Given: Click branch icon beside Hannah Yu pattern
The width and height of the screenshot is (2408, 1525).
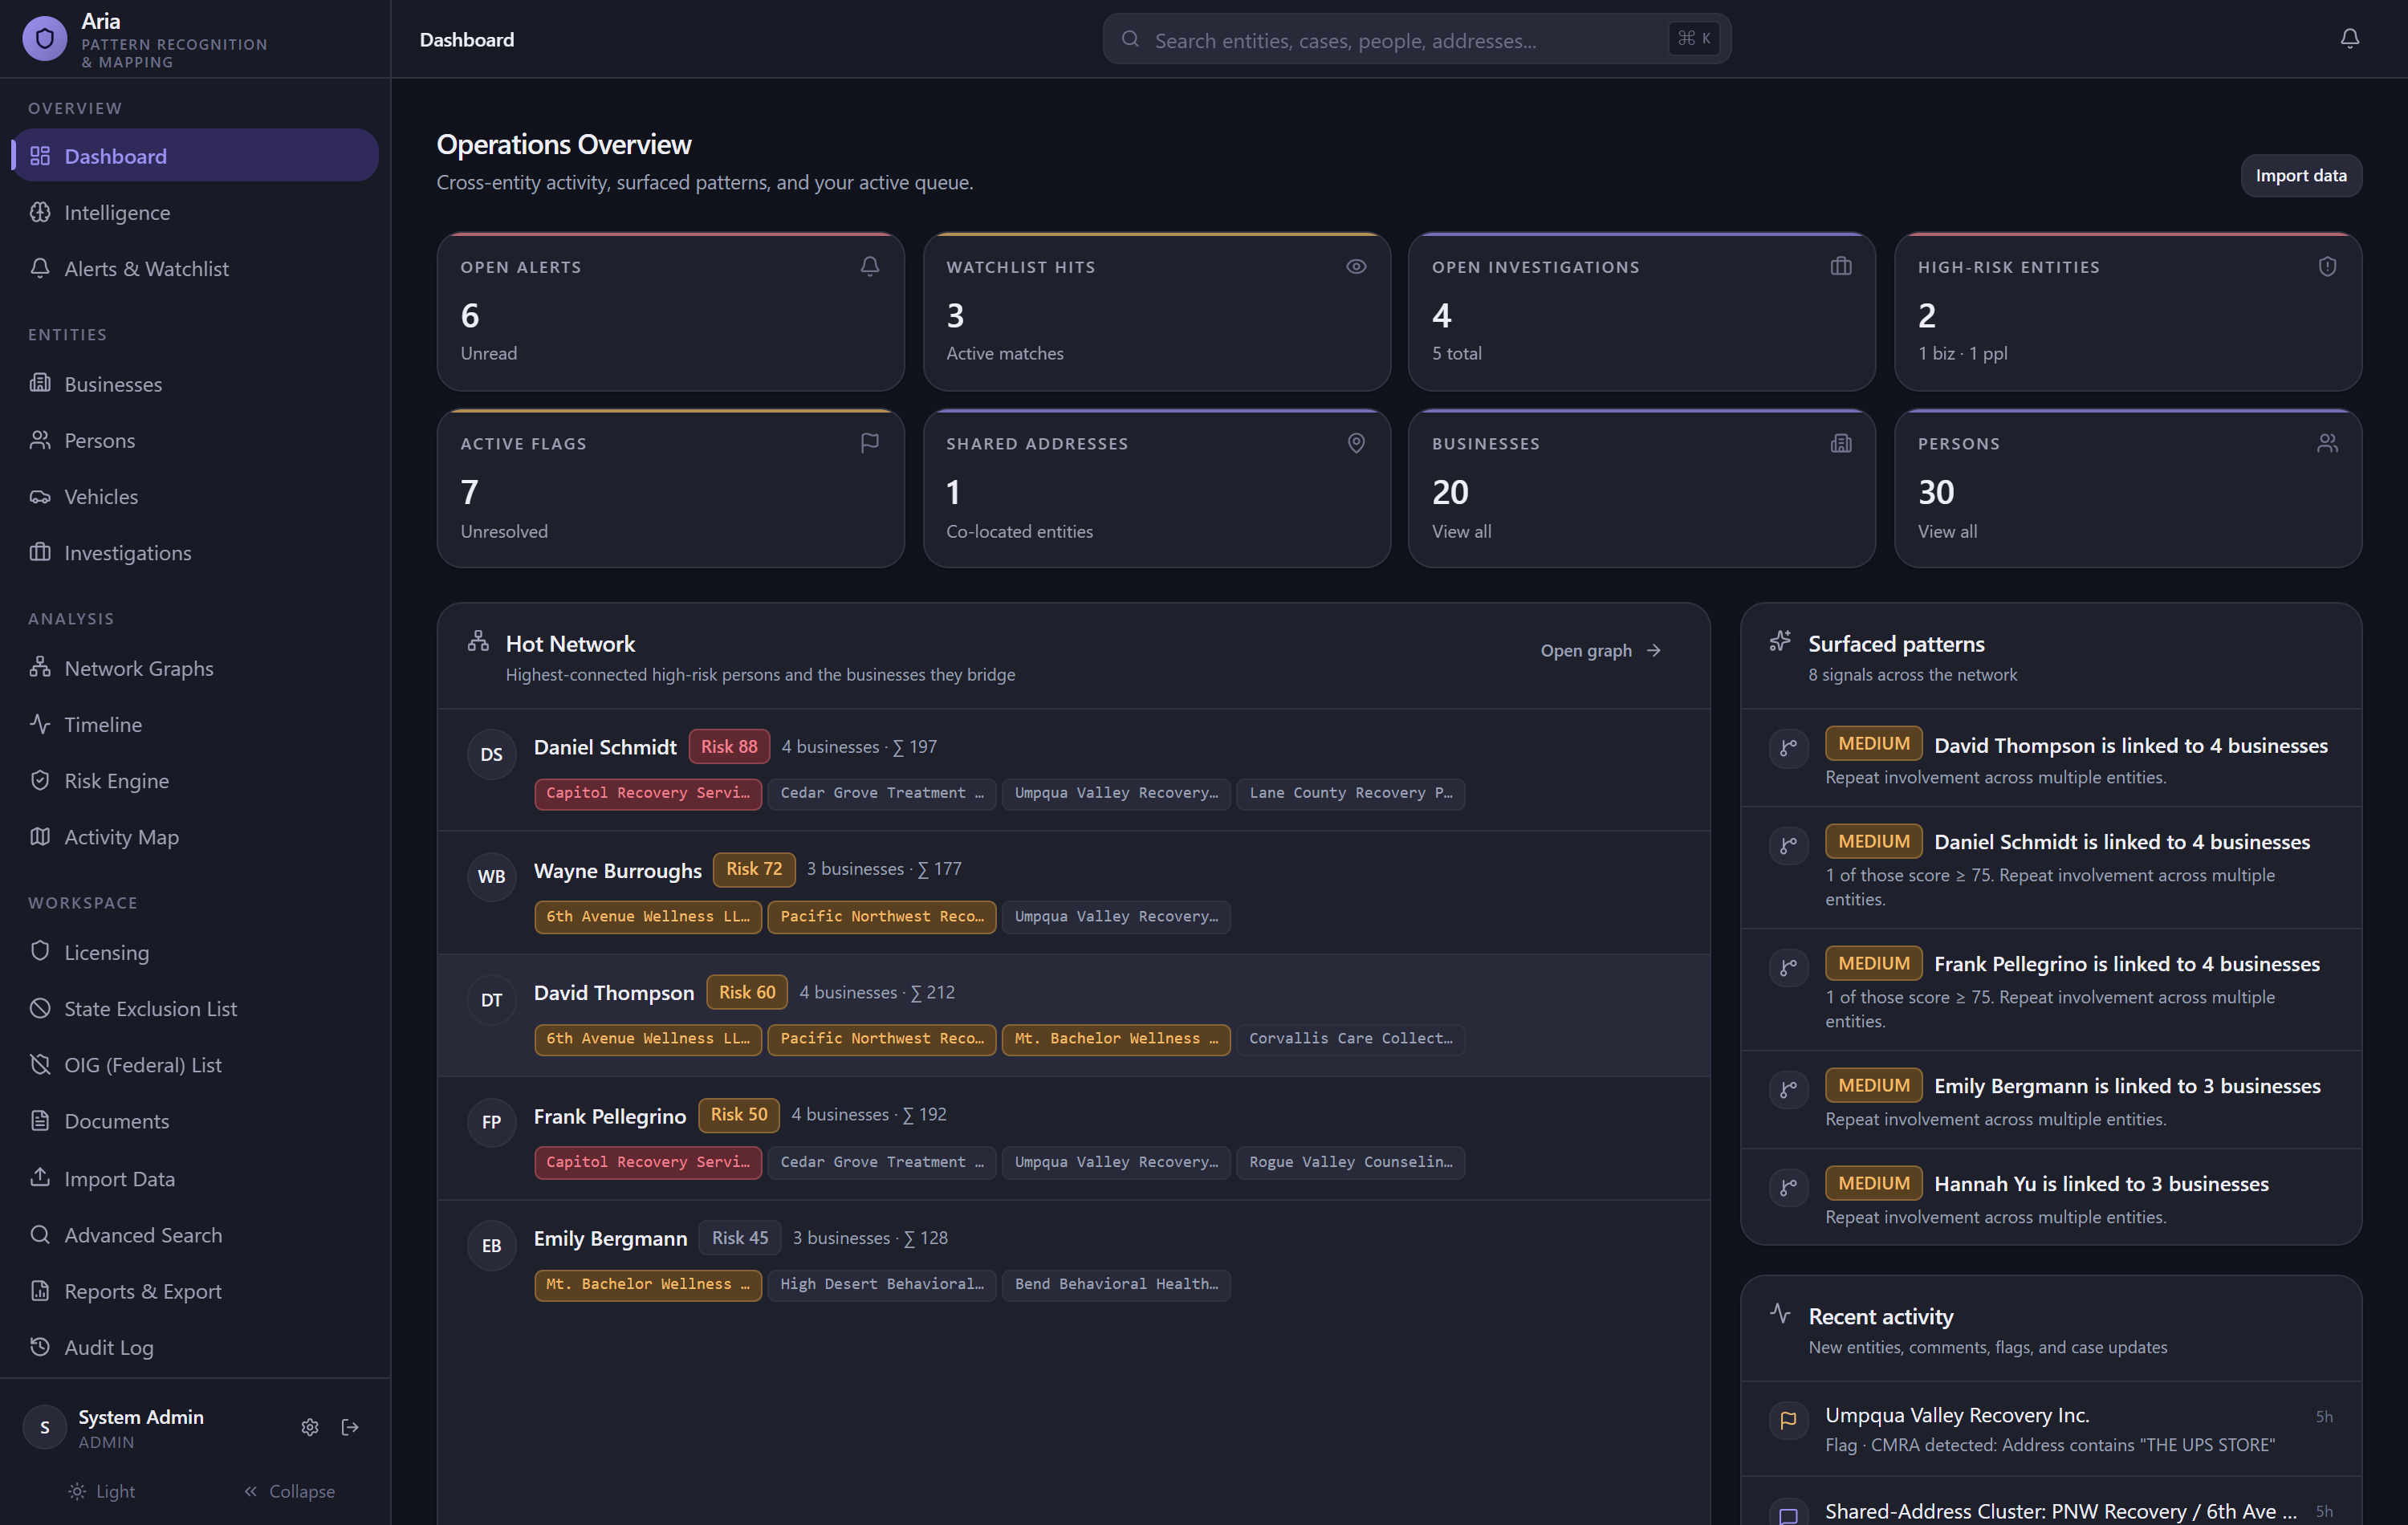Looking at the screenshot, I should (1789, 1187).
